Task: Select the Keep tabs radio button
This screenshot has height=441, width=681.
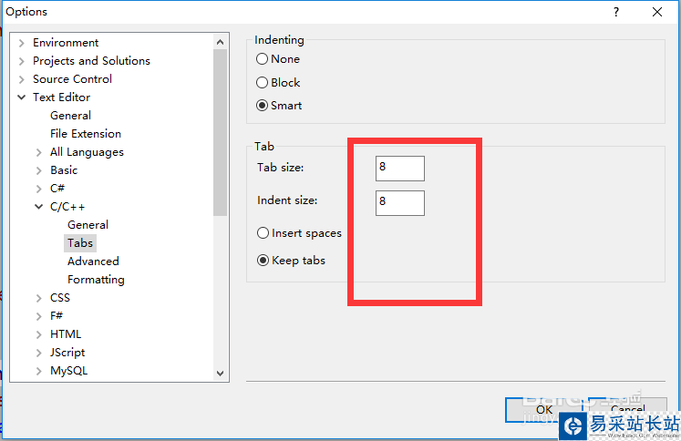Action: point(263,261)
